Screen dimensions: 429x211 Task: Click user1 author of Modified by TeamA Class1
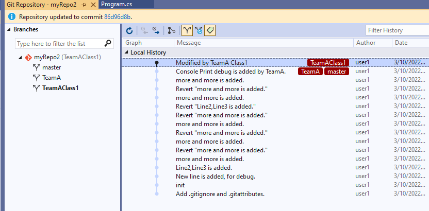[362, 62]
